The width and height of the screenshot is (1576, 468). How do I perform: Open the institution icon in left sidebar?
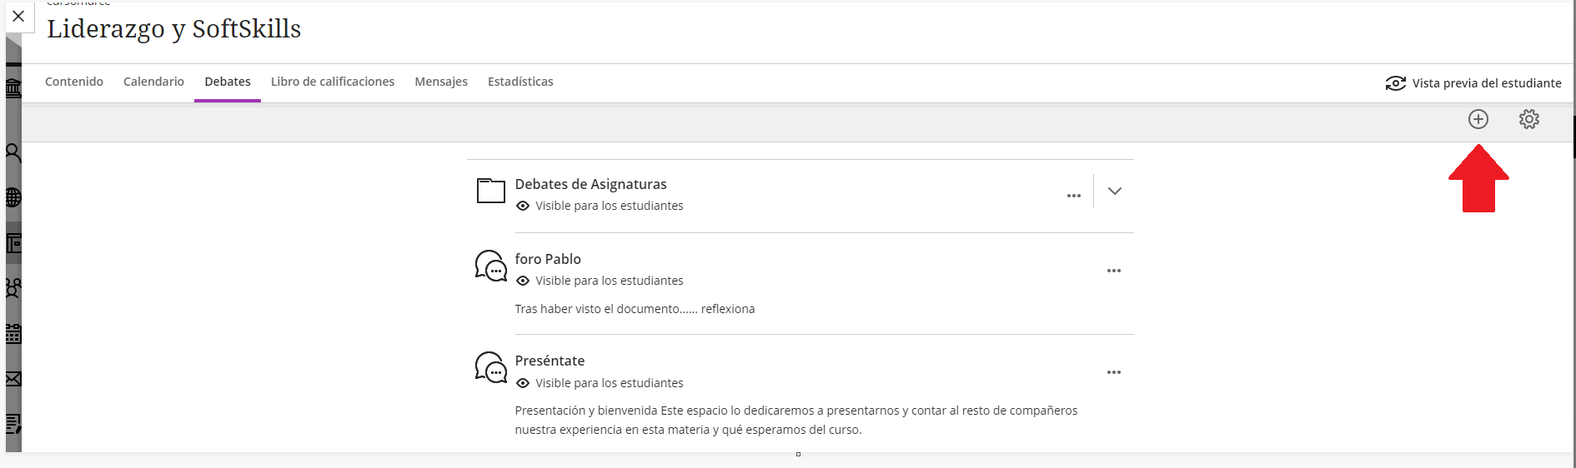point(13,87)
